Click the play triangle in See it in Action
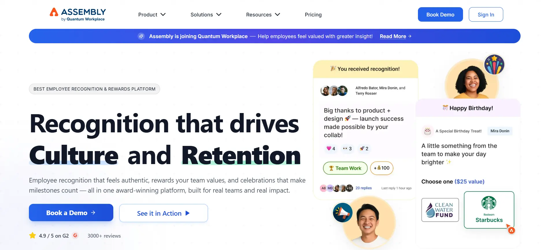Viewport: 548px width, 250px height. pos(187,213)
